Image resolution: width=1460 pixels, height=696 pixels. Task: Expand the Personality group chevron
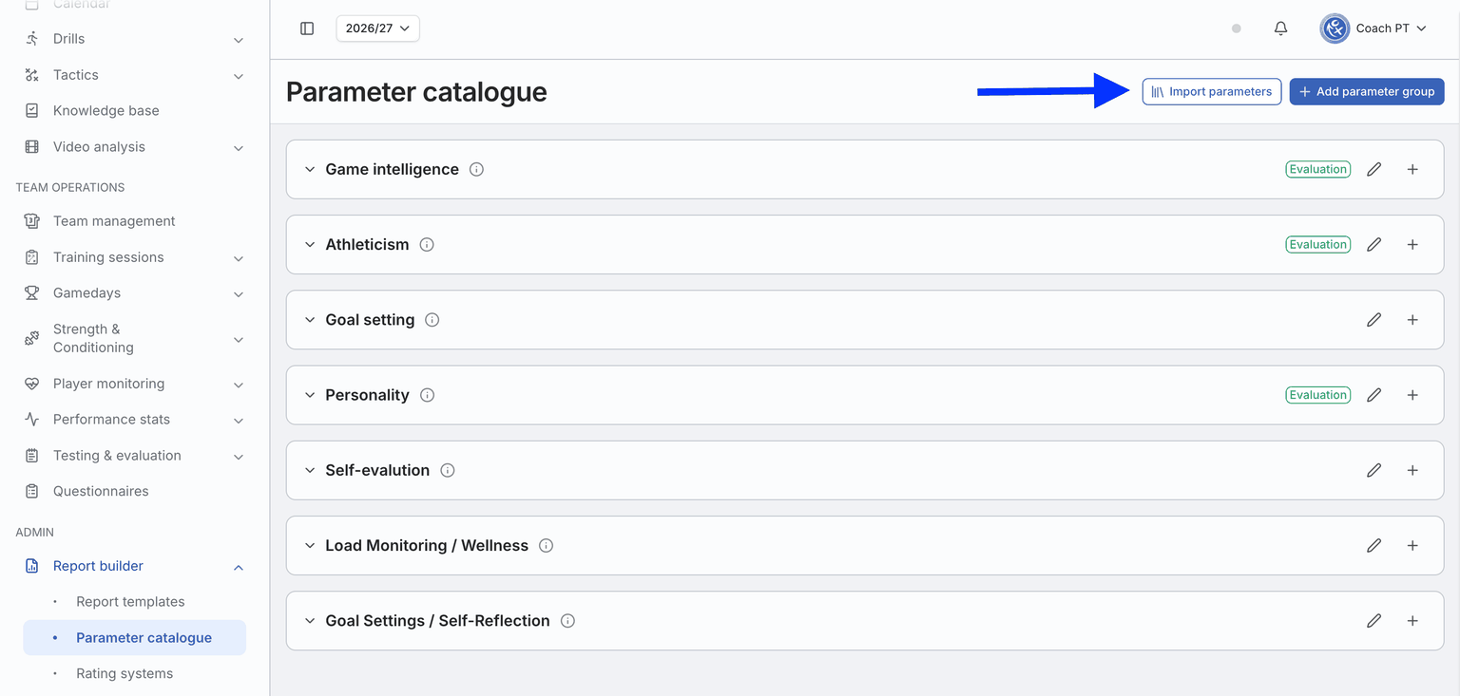(x=310, y=395)
